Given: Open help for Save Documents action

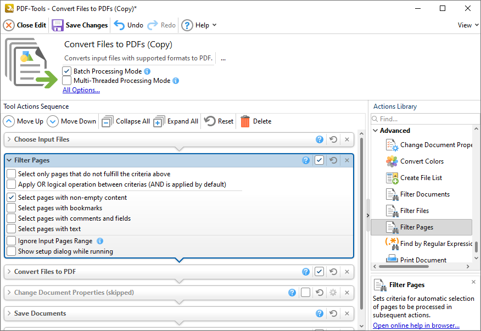Looking at the screenshot, I should coord(320,313).
